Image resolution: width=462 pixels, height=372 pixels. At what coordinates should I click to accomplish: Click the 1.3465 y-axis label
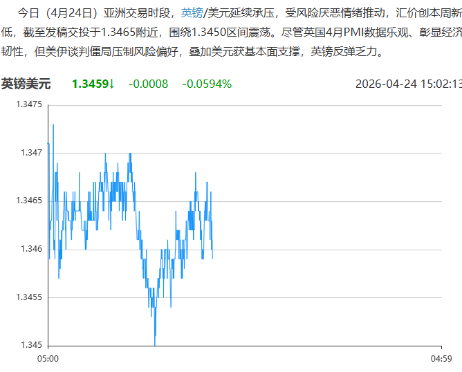click(28, 201)
